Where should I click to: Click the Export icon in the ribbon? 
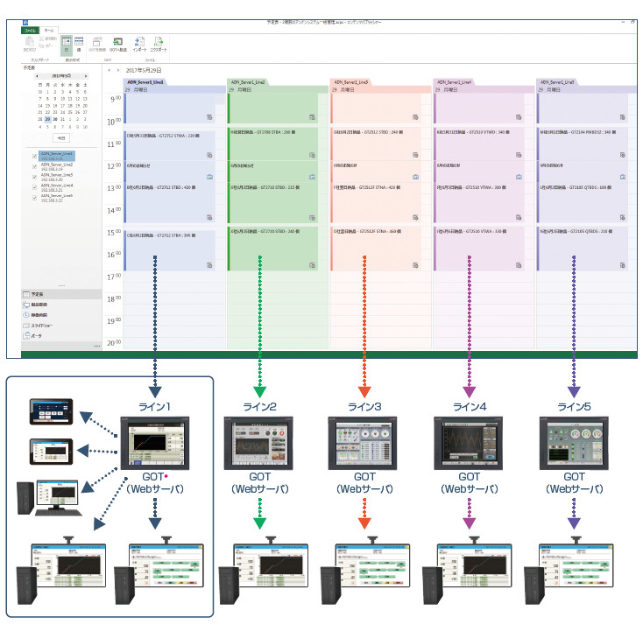pos(159,43)
